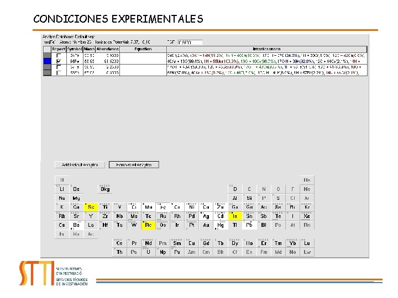Image resolution: width=398 pixels, height=298 pixels.
Task: Select the Au element button
Action: pos(206,225)
